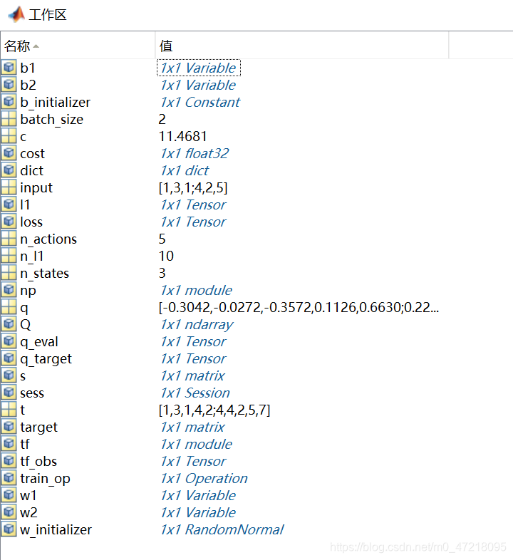This screenshot has height=560, width=513.
Task: Click the object icon beside loss
Action: click(x=9, y=222)
